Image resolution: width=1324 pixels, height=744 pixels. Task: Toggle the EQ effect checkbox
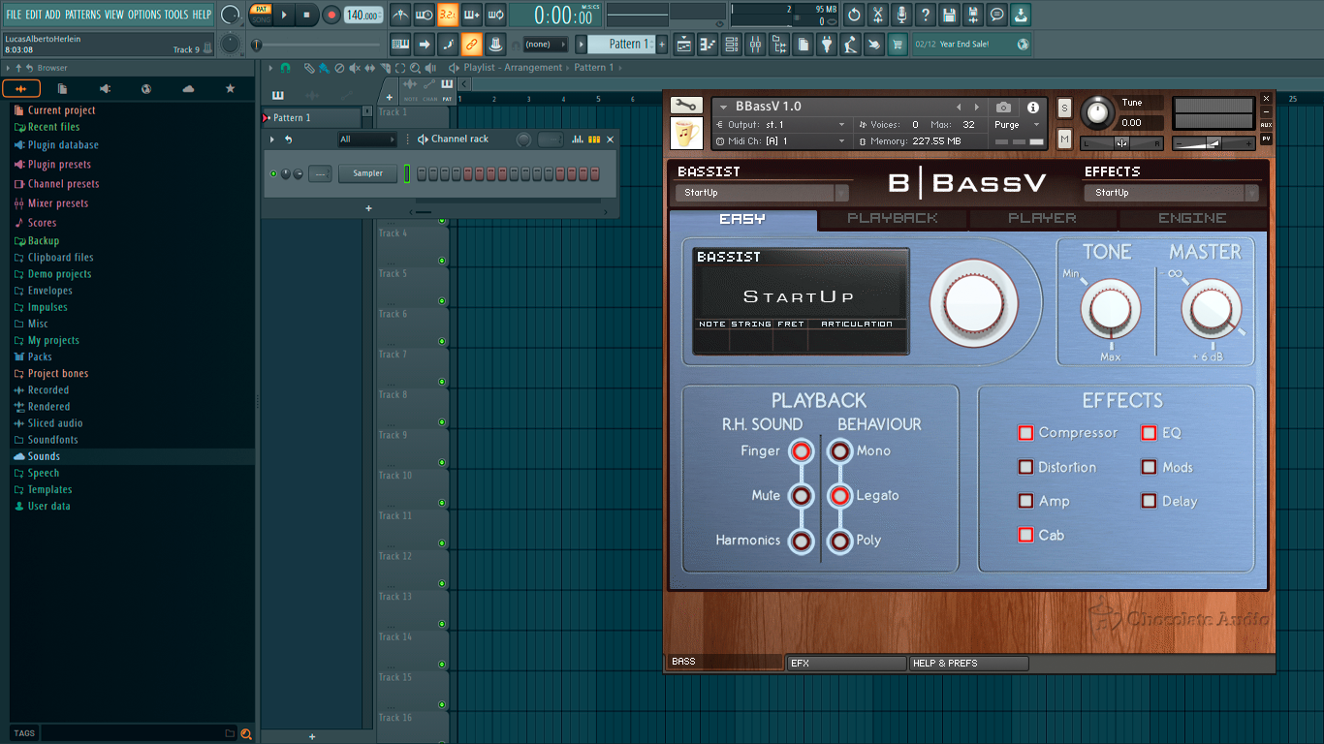[x=1149, y=433]
